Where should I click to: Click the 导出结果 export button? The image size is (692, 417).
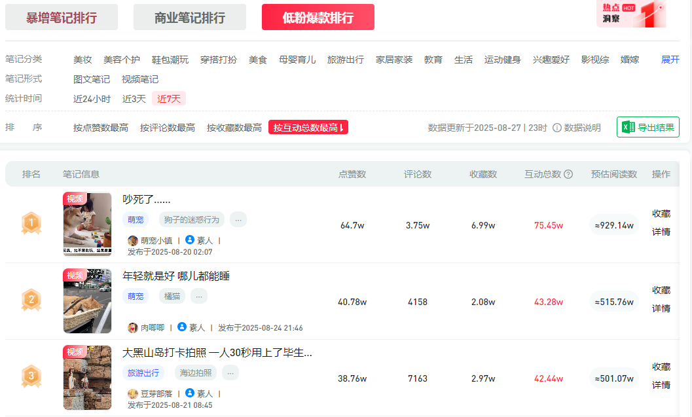point(648,127)
